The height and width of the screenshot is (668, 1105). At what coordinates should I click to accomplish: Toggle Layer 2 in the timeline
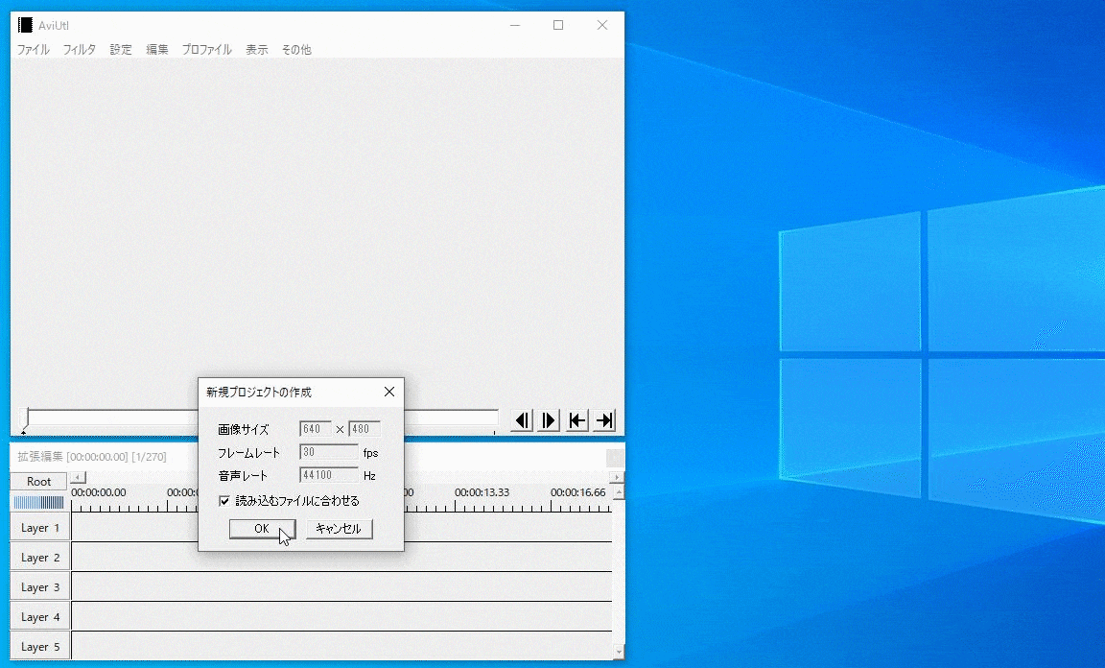pyautogui.click(x=40, y=558)
